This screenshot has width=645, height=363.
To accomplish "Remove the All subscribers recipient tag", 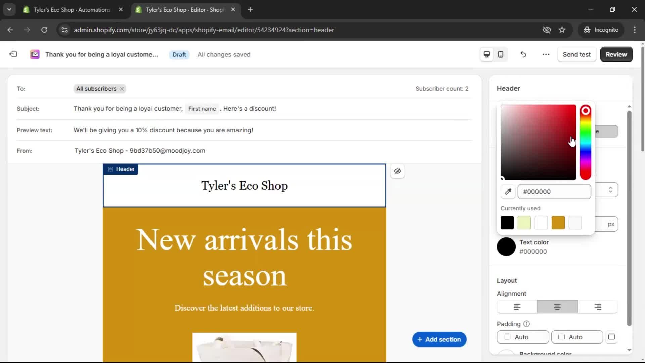I will 121,89.
